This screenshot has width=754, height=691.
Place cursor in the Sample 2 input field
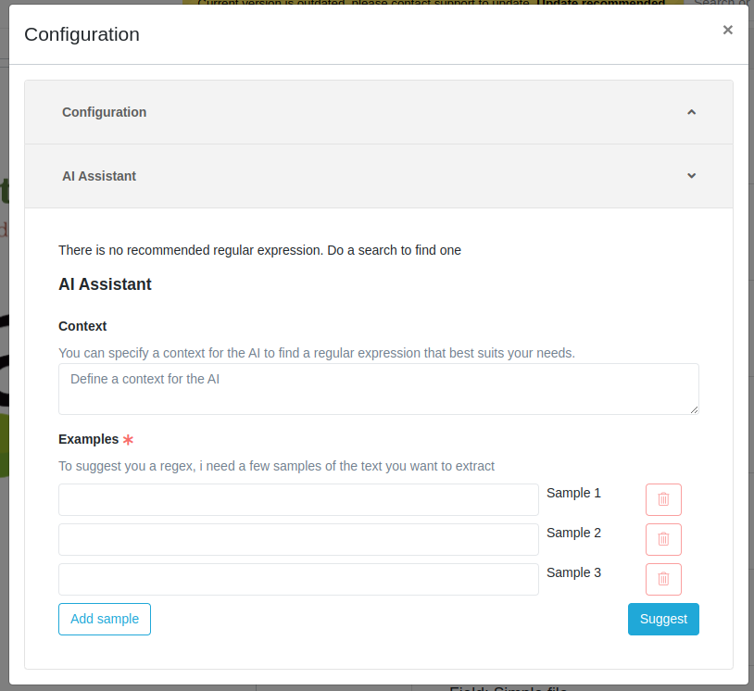point(298,539)
